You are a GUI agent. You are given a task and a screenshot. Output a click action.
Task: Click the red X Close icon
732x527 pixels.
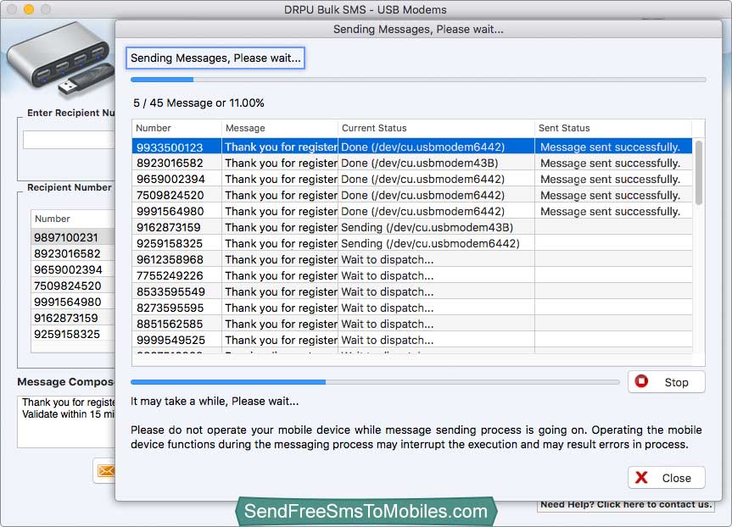(x=641, y=477)
